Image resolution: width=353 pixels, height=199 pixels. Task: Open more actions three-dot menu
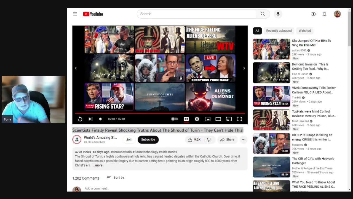[x=244, y=140]
